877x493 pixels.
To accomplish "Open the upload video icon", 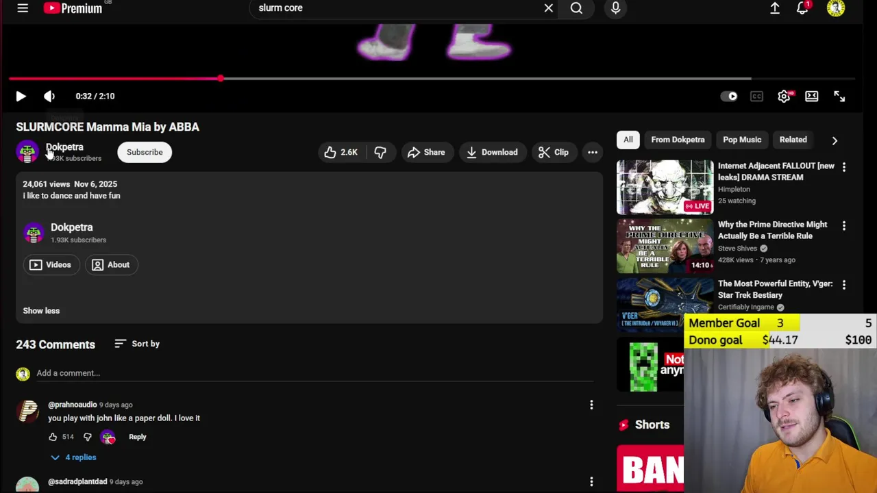I will coord(775,8).
